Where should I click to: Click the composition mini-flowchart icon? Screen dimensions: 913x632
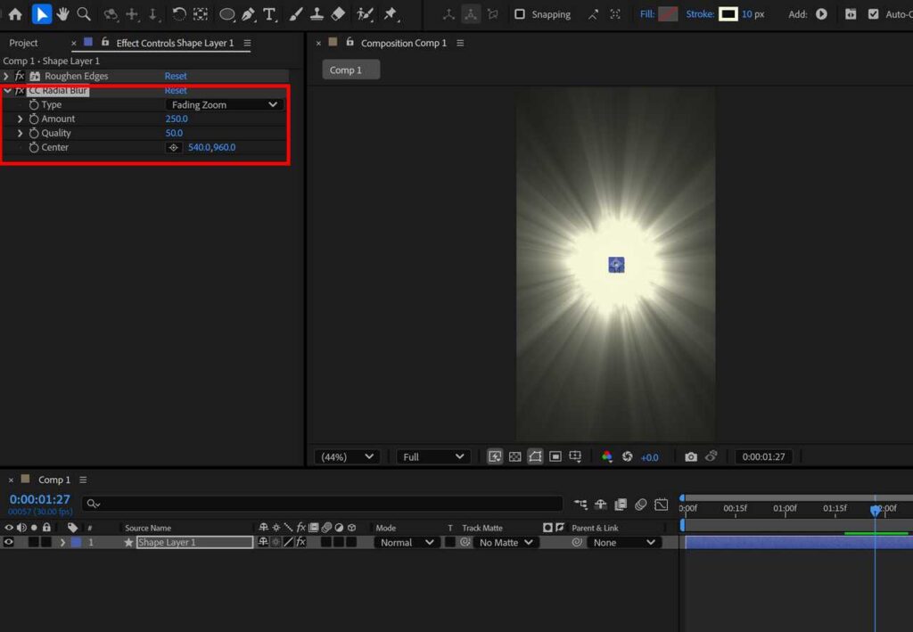tap(580, 505)
